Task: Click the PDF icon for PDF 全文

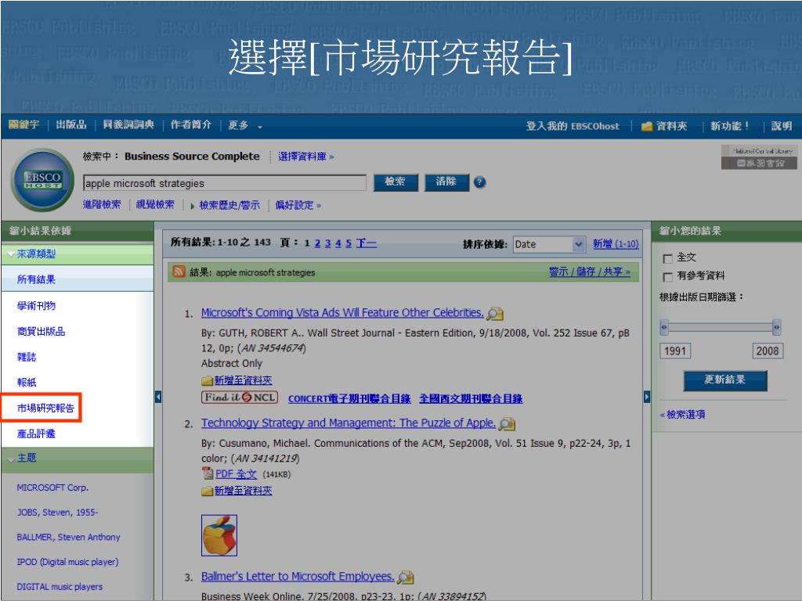Action: click(x=207, y=473)
